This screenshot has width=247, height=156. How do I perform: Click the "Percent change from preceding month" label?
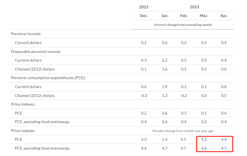click(183, 25)
